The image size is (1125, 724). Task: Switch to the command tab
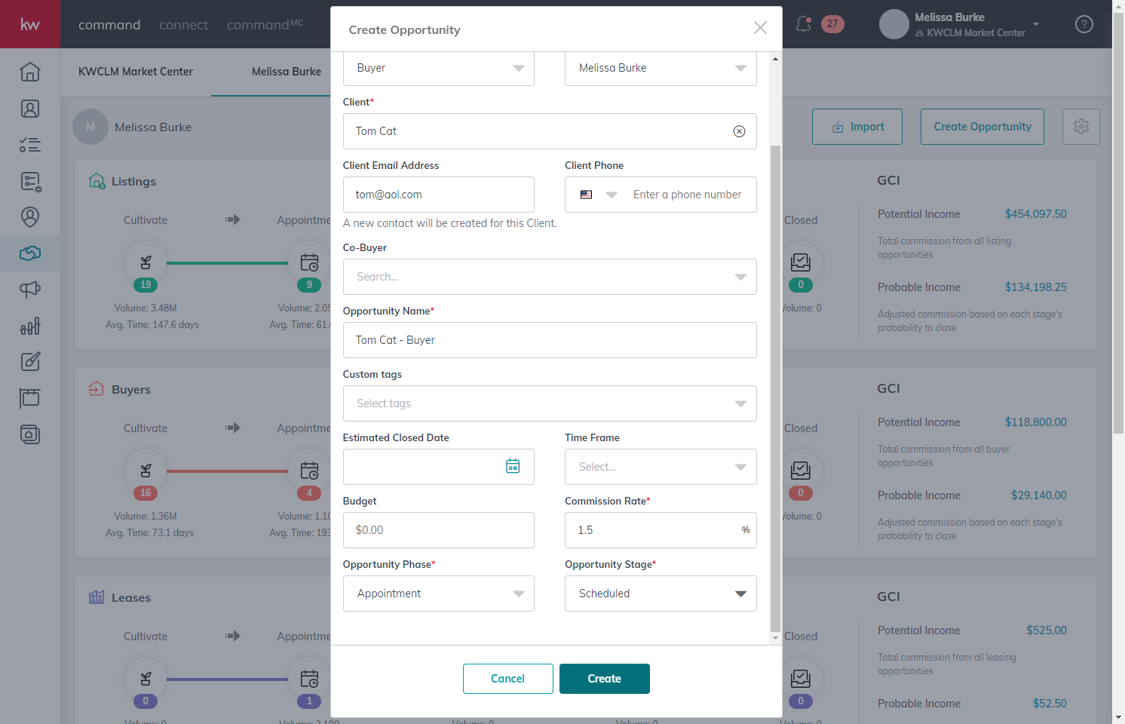[109, 25]
